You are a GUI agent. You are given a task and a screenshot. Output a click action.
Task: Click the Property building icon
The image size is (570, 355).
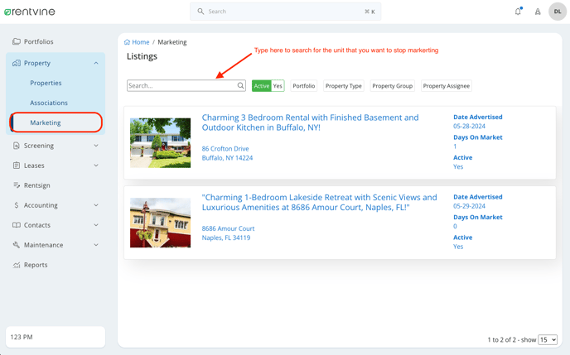coord(17,63)
